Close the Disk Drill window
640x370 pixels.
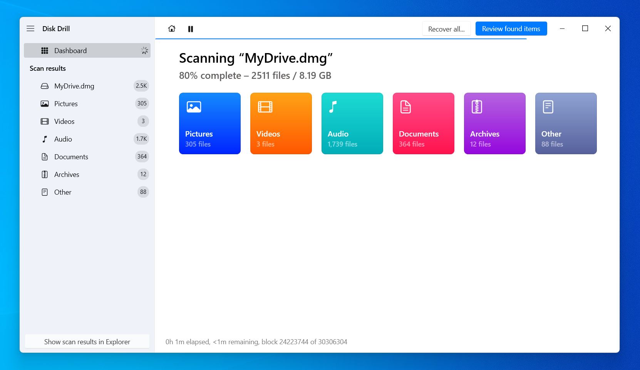click(608, 29)
